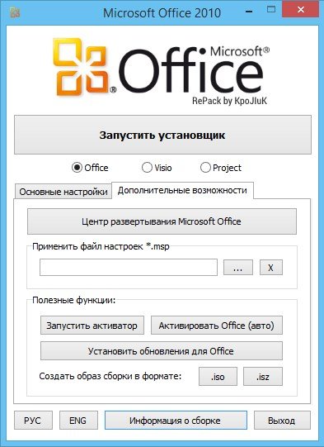Switch to the Основные настройки tab
The width and height of the screenshot is (324, 447).
[63, 192]
